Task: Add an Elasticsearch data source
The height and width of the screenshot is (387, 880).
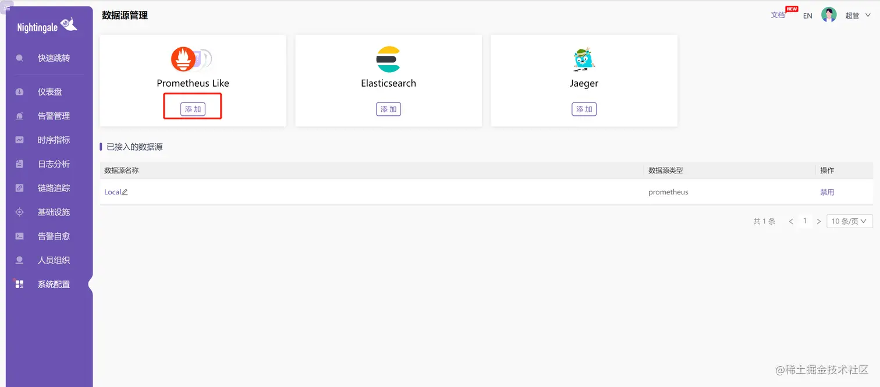Action: click(388, 109)
